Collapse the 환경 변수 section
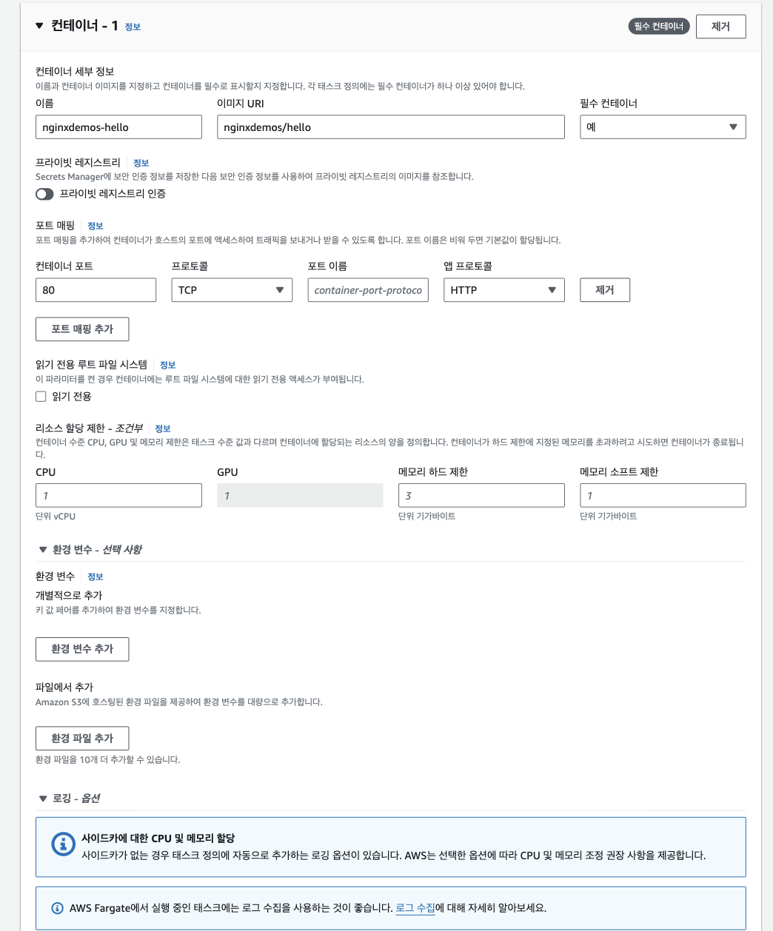 43,550
